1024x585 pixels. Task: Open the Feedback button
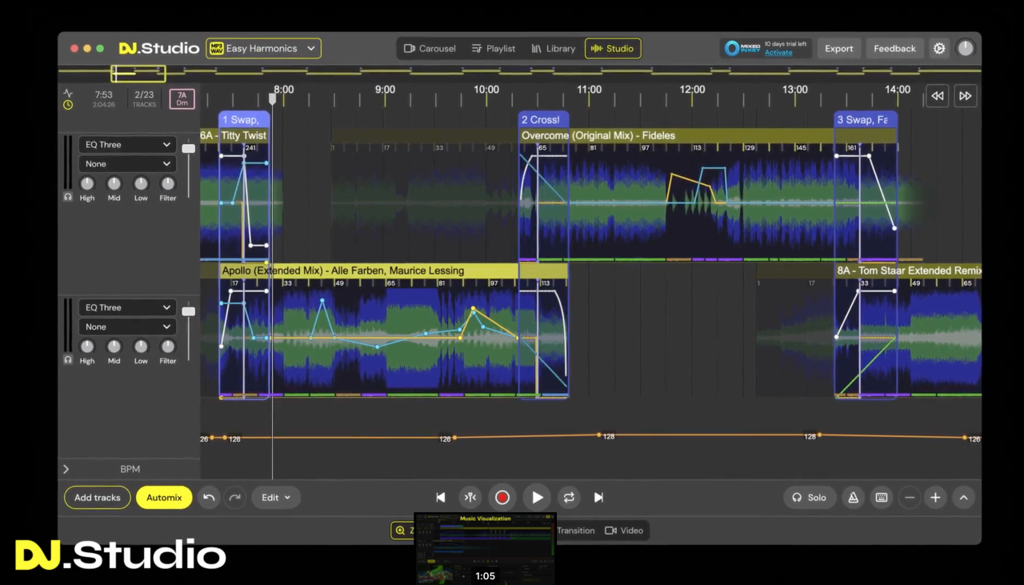coord(894,48)
